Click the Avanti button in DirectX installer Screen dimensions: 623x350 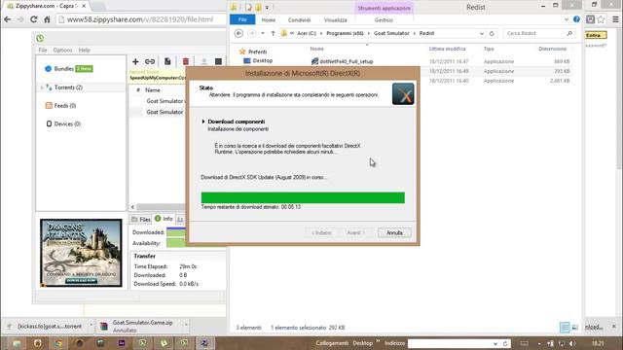[355, 233]
